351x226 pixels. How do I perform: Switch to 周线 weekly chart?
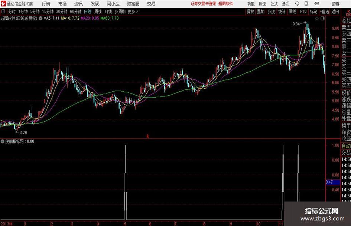[98, 12]
